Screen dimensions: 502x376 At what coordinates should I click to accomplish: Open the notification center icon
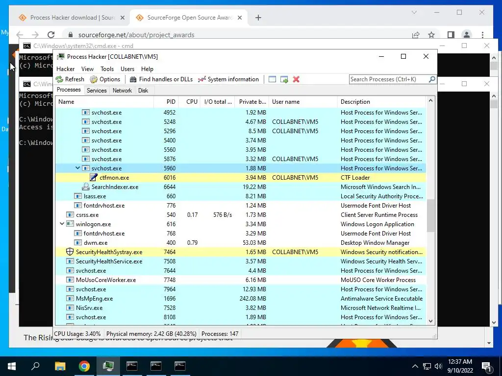pyautogui.click(x=486, y=367)
